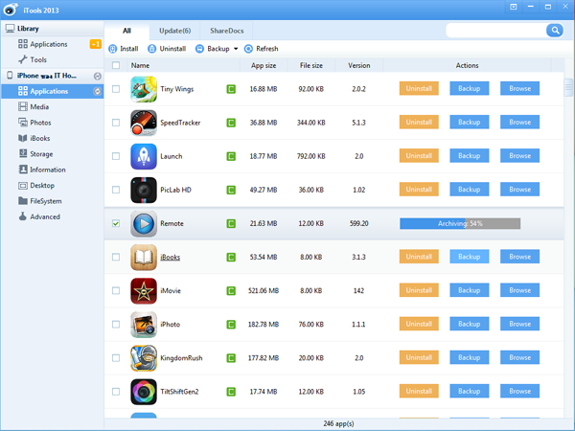The image size is (575, 431).
Task: Click the iMovie star icon
Action: 144,290
